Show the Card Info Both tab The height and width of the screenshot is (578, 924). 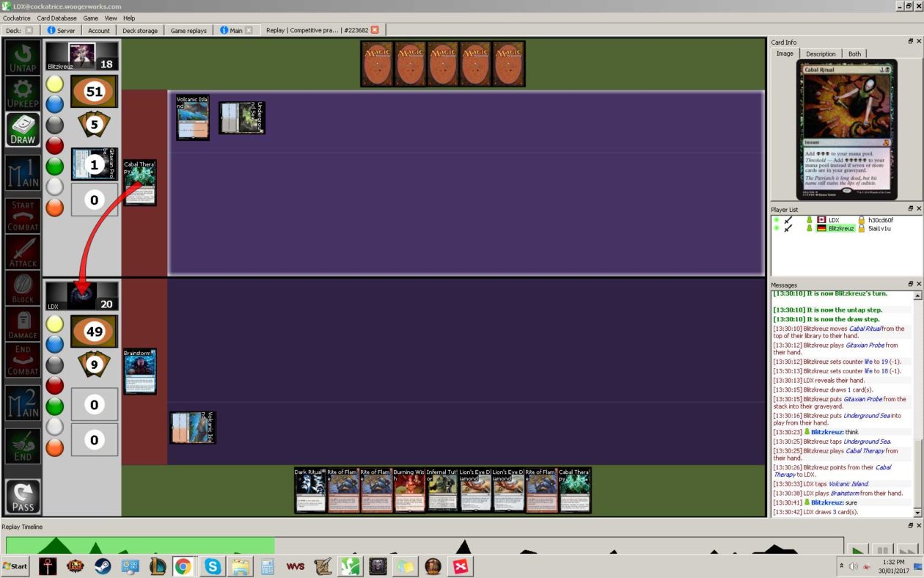(855, 54)
